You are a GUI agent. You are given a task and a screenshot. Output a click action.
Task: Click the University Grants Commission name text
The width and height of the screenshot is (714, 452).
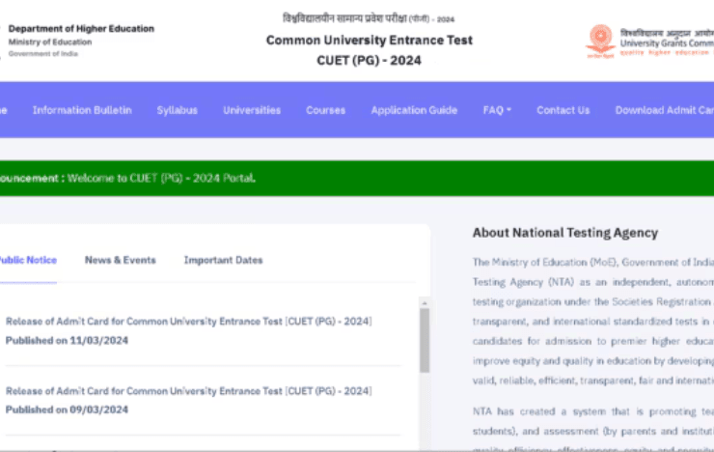[x=667, y=43]
